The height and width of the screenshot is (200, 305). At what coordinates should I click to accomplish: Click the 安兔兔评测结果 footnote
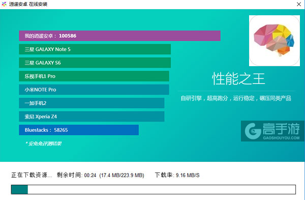[44, 144]
